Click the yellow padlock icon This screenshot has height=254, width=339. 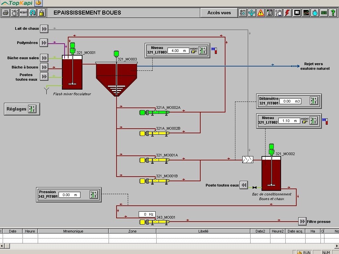pos(41,13)
